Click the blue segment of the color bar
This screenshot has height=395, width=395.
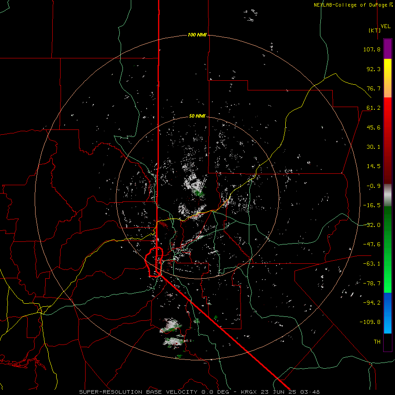pyautogui.click(x=388, y=313)
